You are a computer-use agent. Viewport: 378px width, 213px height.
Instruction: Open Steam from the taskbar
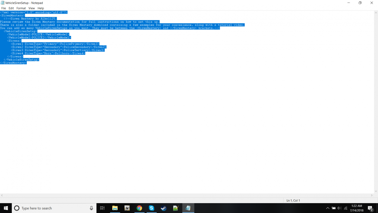tap(164, 208)
